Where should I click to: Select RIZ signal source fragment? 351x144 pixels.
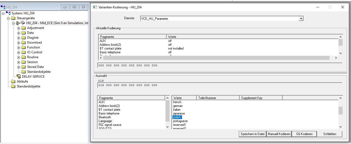110,125
